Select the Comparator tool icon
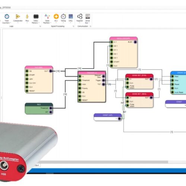 [18, 16]
